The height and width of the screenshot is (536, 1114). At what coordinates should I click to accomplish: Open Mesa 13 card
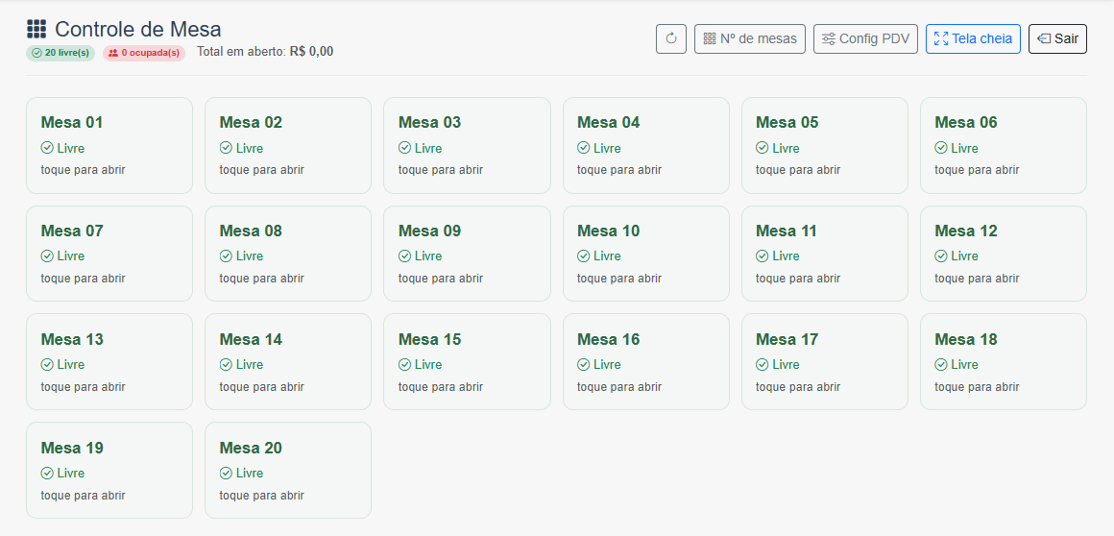[x=109, y=362]
